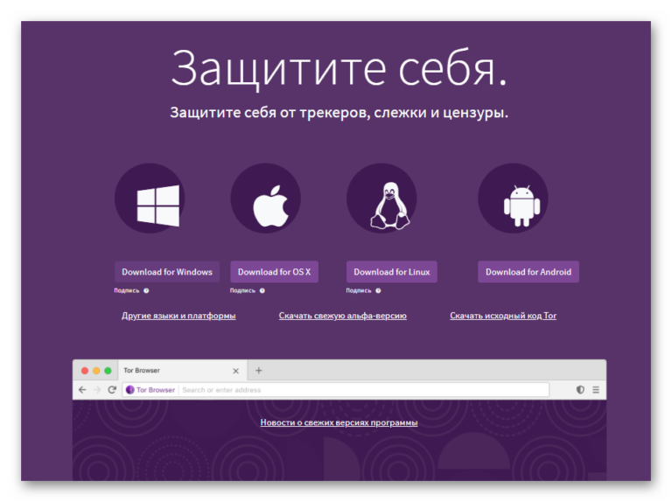Click the shield security icon in toolbar
Viewport: 672px width, 502px height.
click(x=580, y=390)
